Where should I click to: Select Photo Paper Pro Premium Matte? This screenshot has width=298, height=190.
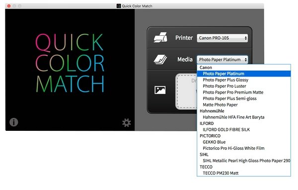point(244,93)
